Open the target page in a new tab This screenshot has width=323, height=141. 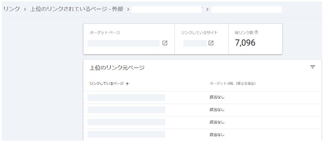point(165,43)
